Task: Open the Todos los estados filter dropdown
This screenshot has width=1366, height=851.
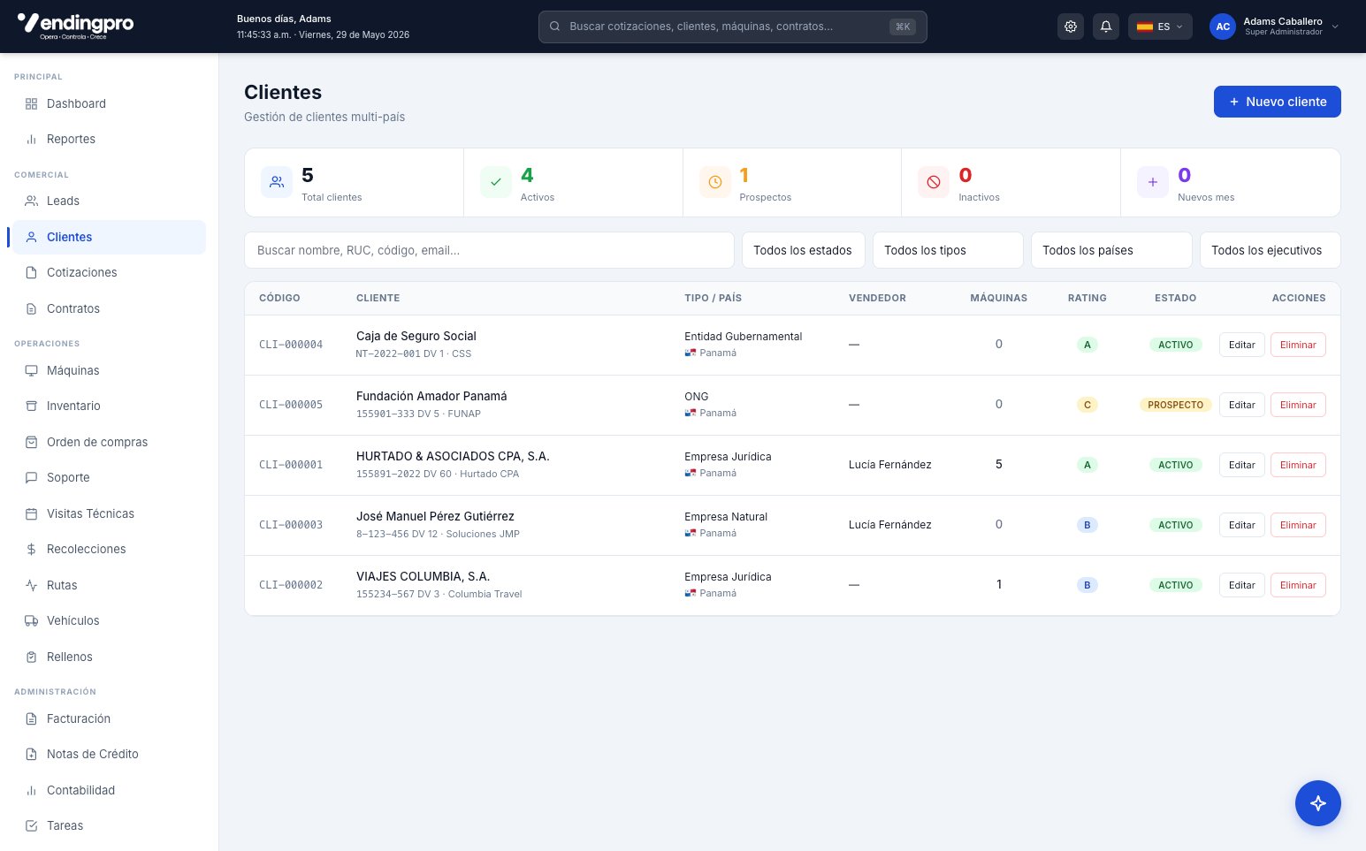Action: 803,250
